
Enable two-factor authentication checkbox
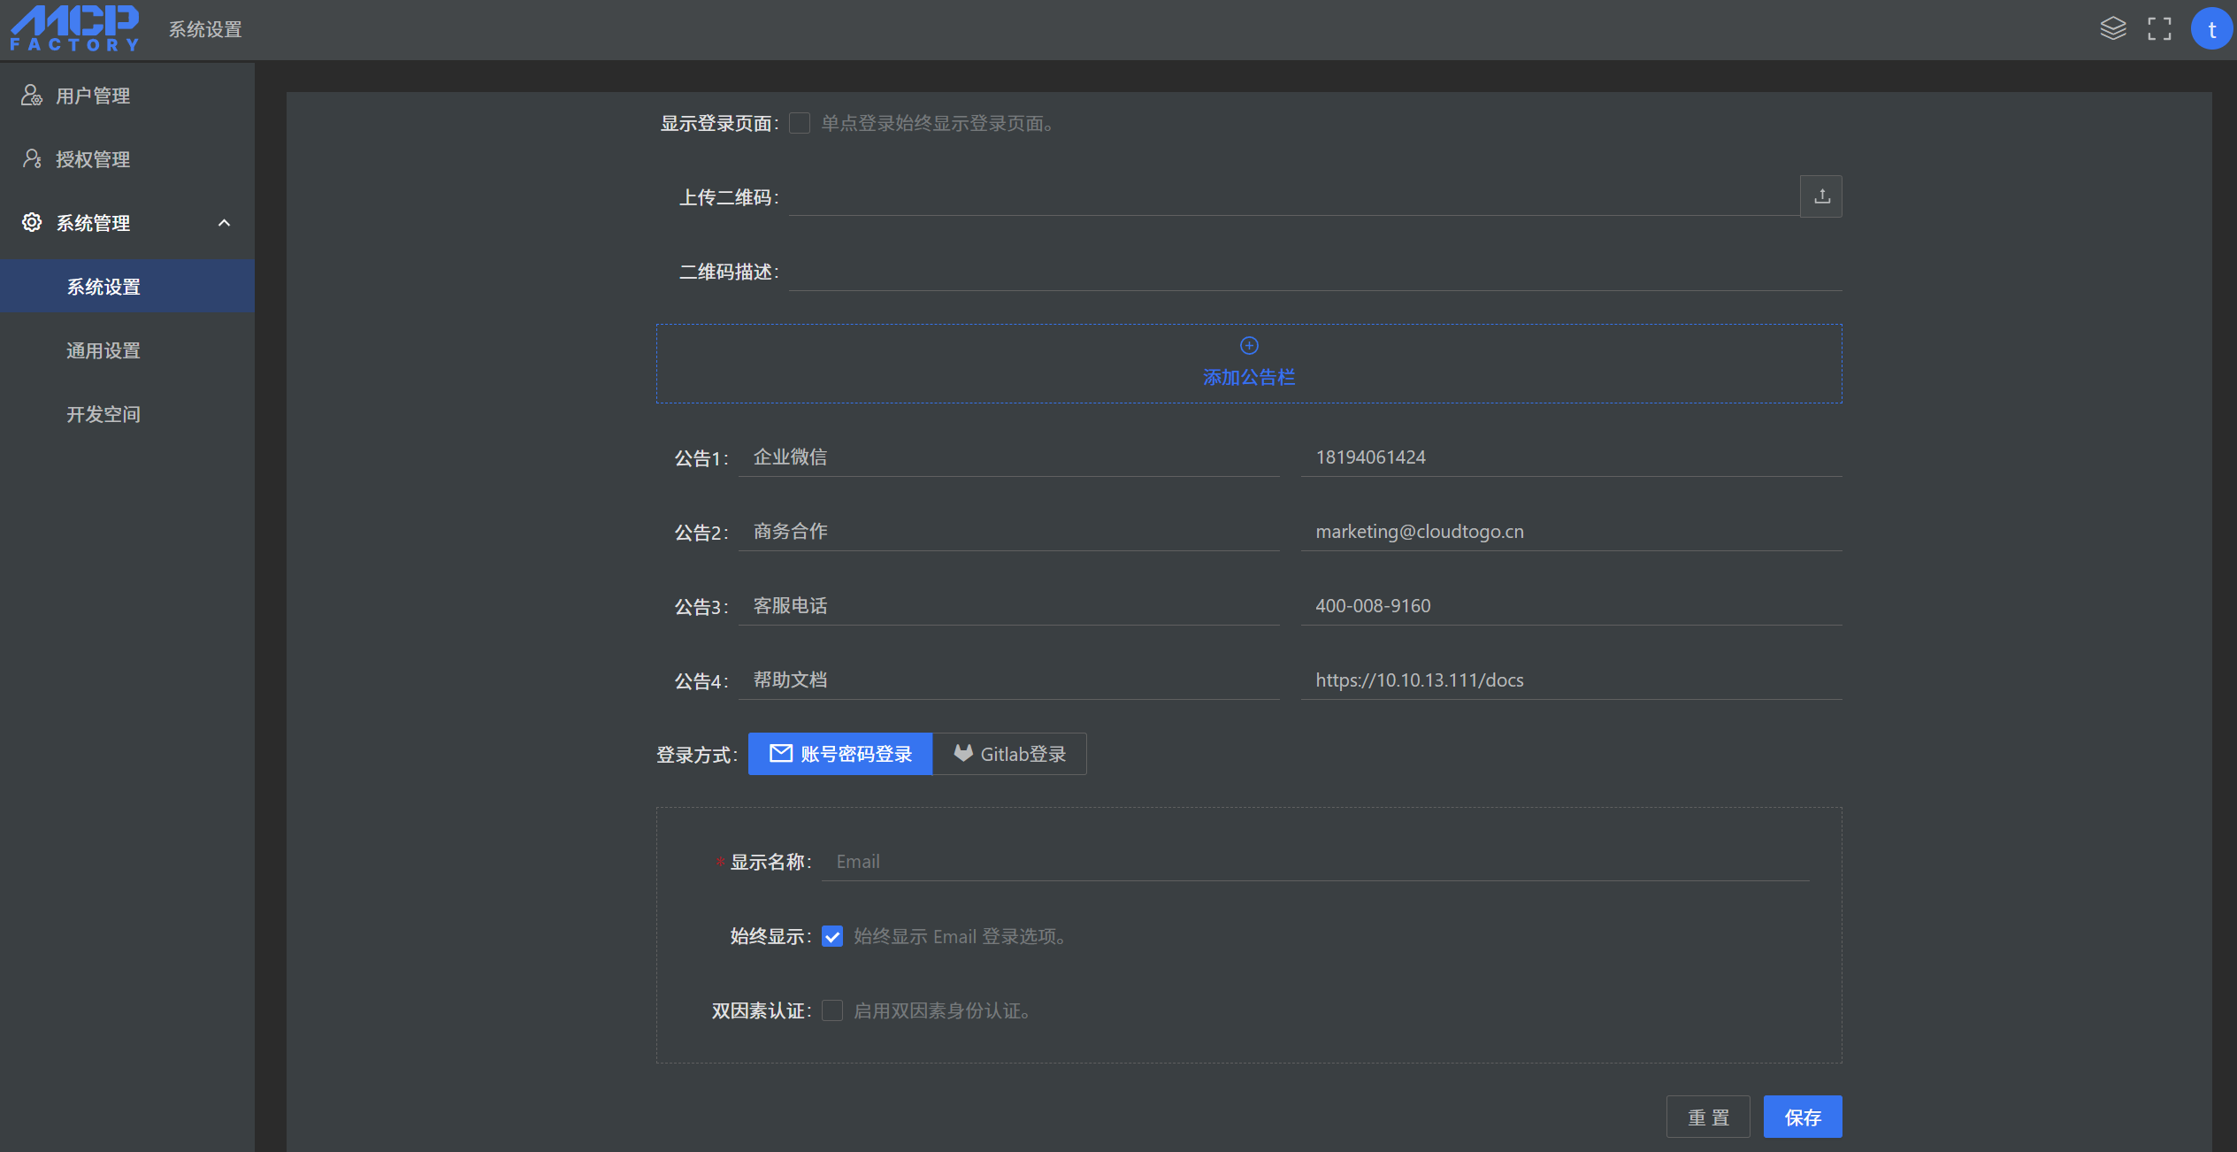point(832,1010)
